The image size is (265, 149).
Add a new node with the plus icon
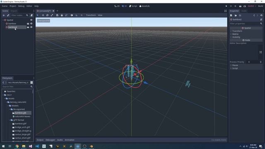(x=4, y=15)
